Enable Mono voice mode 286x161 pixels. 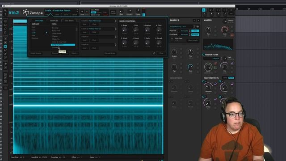[93, 13]
